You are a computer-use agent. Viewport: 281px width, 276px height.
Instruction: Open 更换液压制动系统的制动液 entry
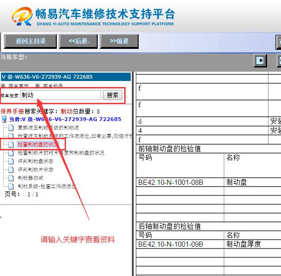coord(48,128)
